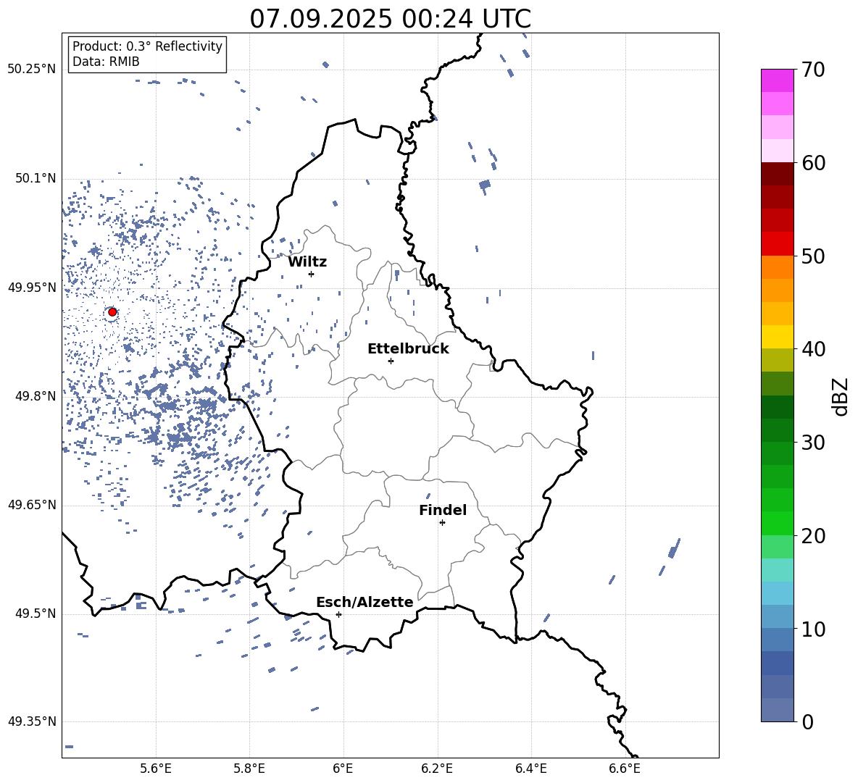Click the bright red colorbar segment above 50
This screenshot has height=783, width=858.
coord(778,243)
